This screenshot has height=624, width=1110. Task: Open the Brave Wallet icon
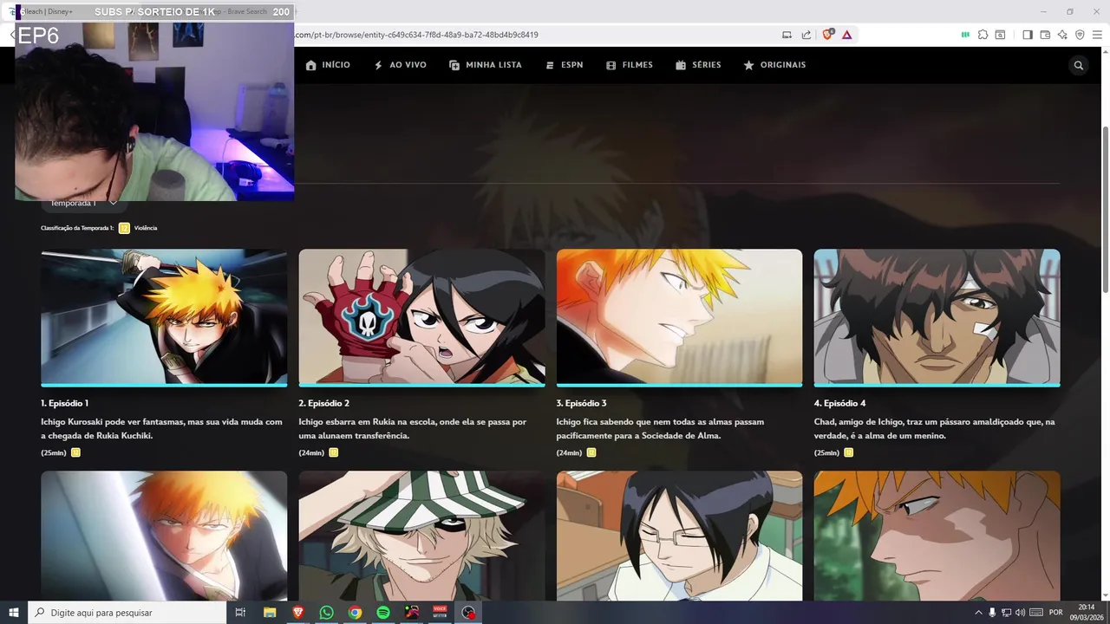coord(1045,35)
